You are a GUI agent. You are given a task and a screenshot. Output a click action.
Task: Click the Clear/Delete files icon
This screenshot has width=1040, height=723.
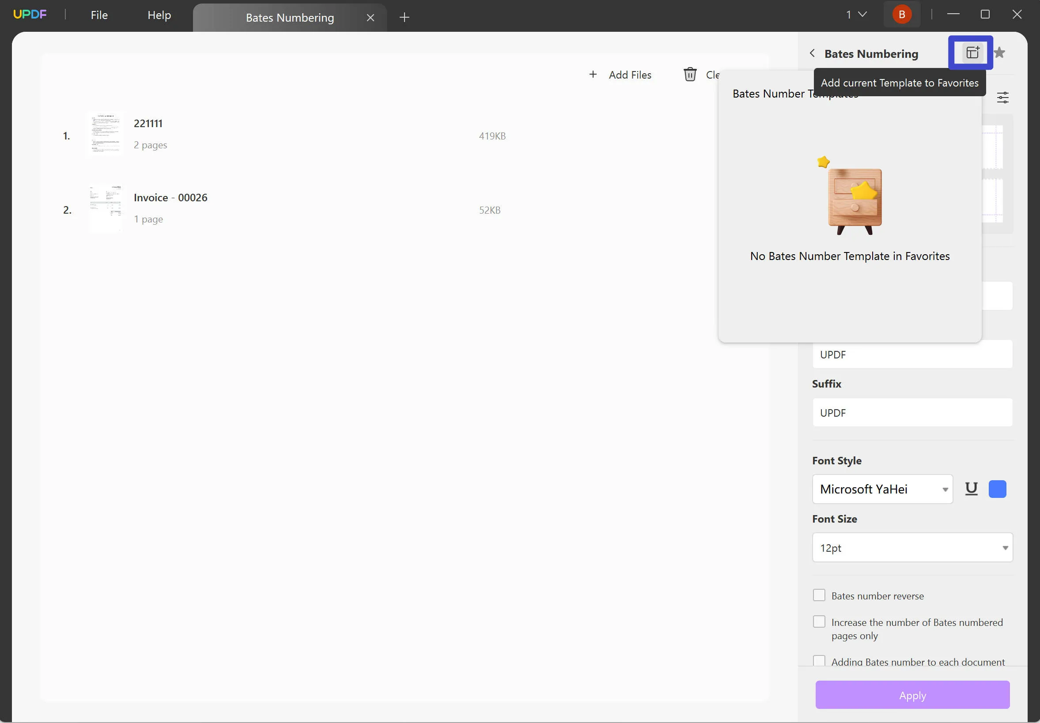[x=690, y=73]
